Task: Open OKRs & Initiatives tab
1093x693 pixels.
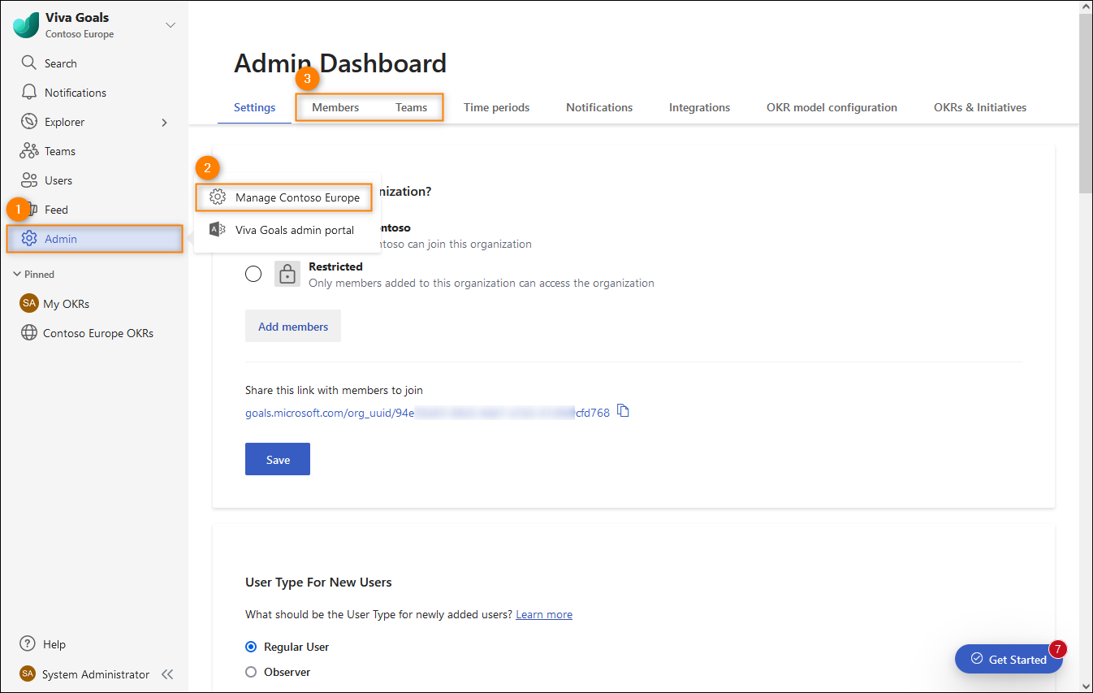Action: pos(980,107)
